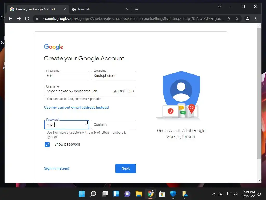This screenshot has width=266, height=200.
Task: Close the New Tab tab
Action: point(127,9)
